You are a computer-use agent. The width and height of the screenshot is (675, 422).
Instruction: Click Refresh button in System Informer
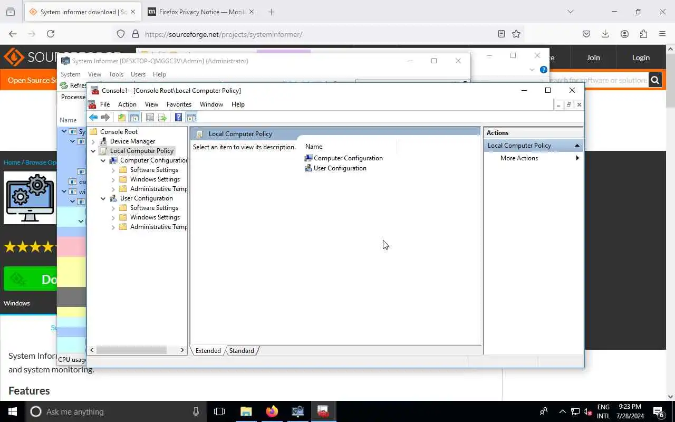click(73, 85)
